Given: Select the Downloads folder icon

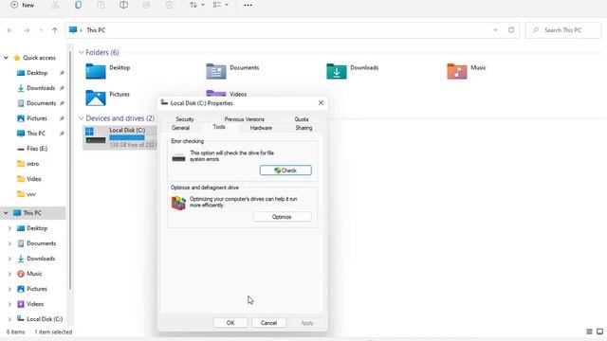Looking at the screenshot, I should [337, 71].
